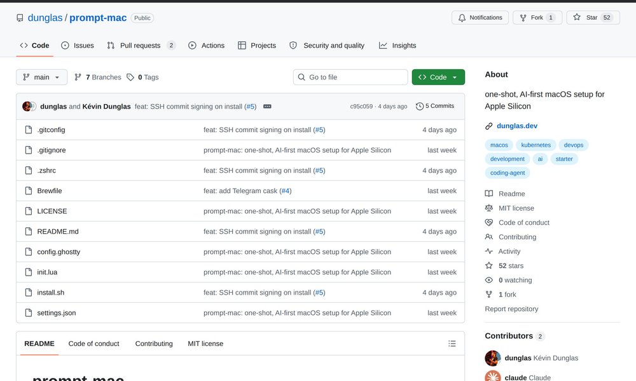Open the config.ghostty file
Screen dimensions: 636x381
pos(59,252)
